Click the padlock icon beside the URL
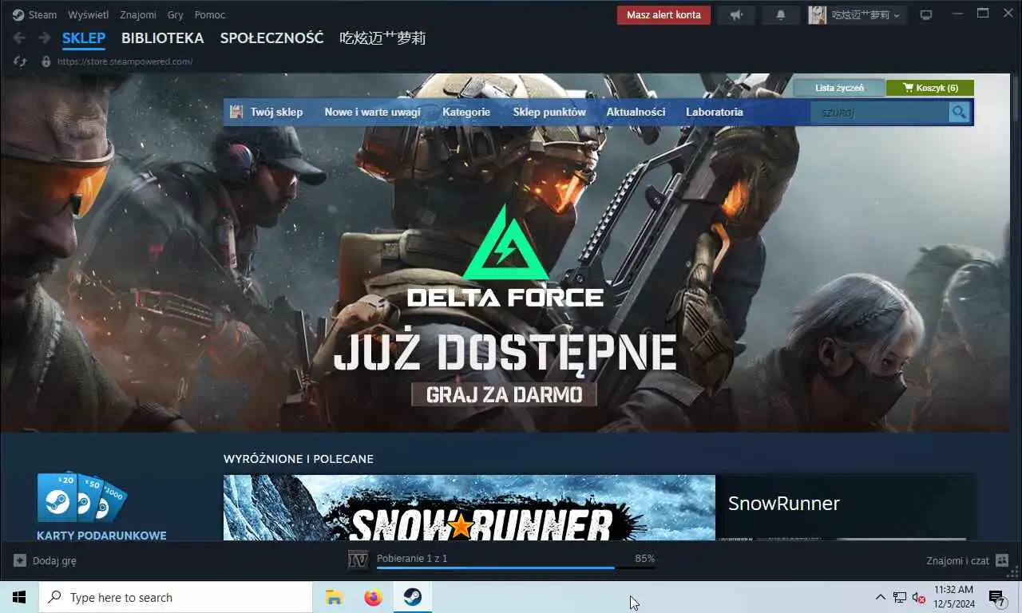This screenshot has width=1022, height=613. (46, 61)
